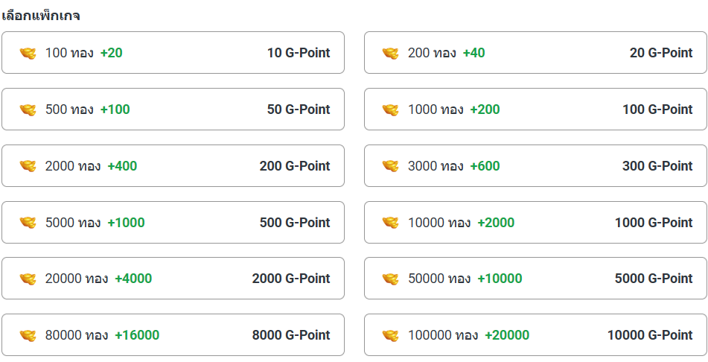Click the +600 bonus in 3000 ทอง package
Image resolution: width=708 pixels, height=362 pixels.
pos(485,166)
